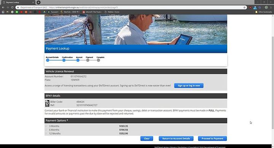Click Return to Account Details button
The height and width of the screenshot is (148, 274).
click(176, 138)
